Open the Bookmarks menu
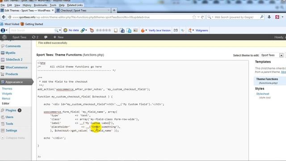The height and width of the screenshot is (161, 286). [x=41, y=5]
